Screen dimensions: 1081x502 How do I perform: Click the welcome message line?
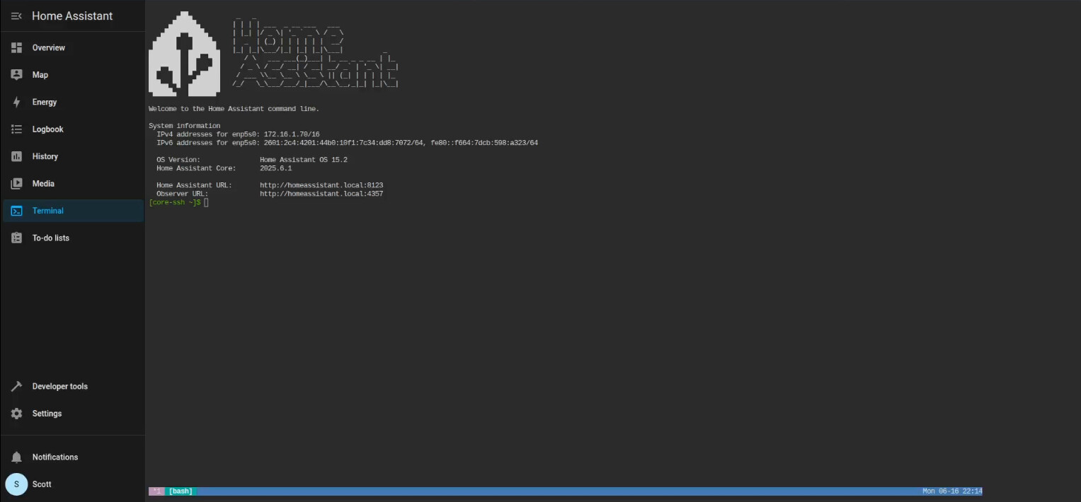[x=234, y=109]
